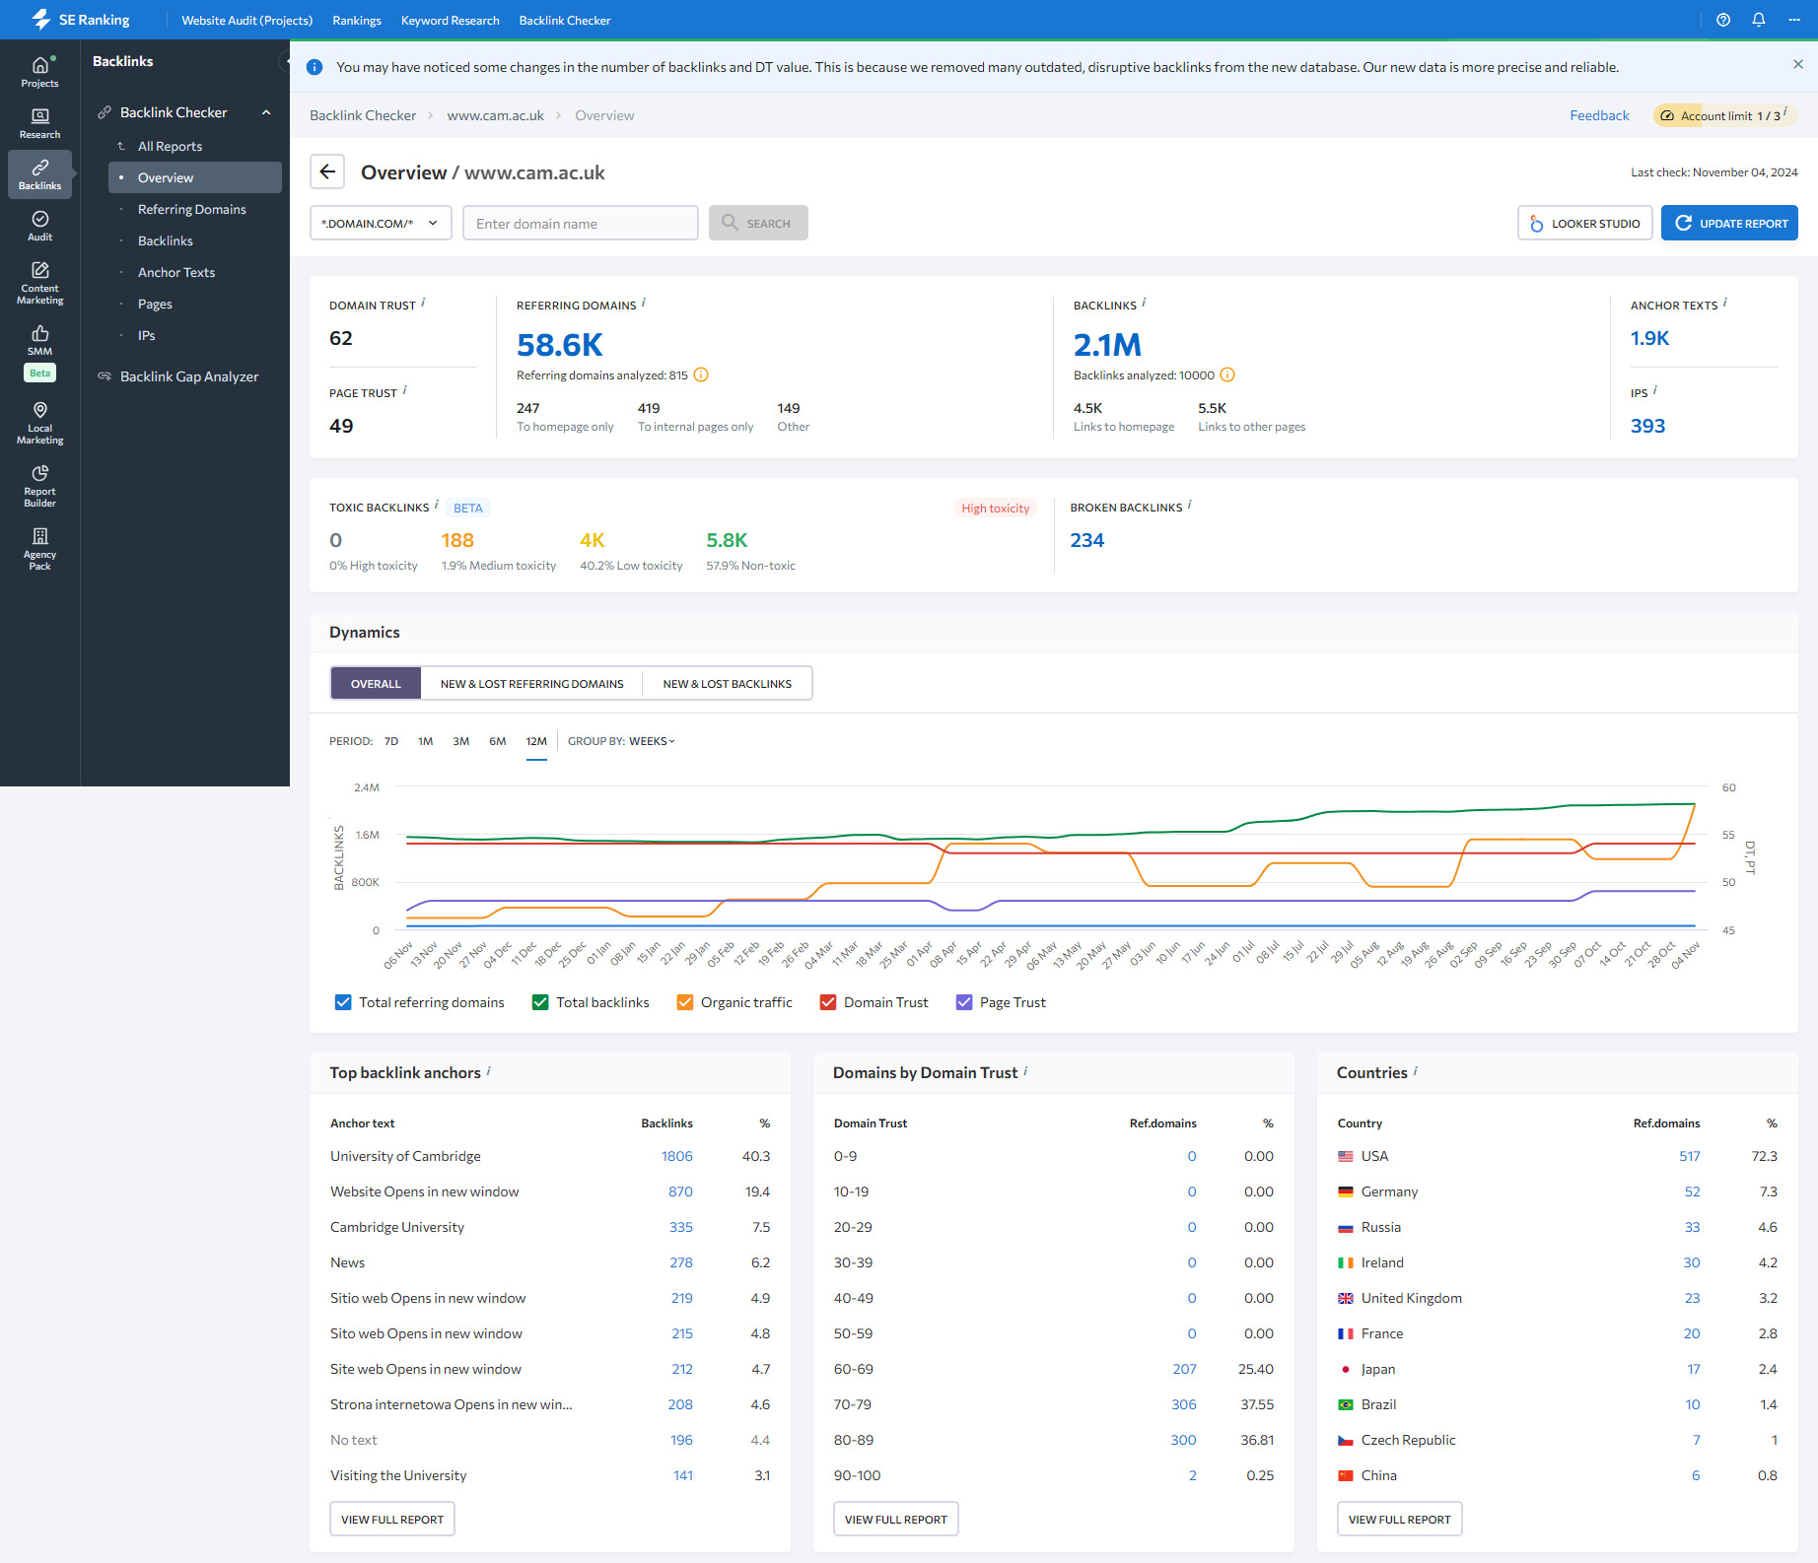Image resolution: width=1818 pixels, height=1563 pixels.
Task: Open Content Marketing in sidebar
Action: [x=39, y=283]
